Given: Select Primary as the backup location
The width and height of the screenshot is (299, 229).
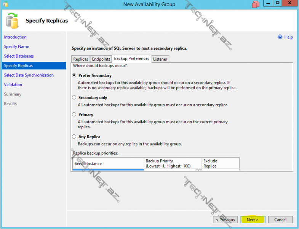Looking at the screenshot, I should (74, 114).
